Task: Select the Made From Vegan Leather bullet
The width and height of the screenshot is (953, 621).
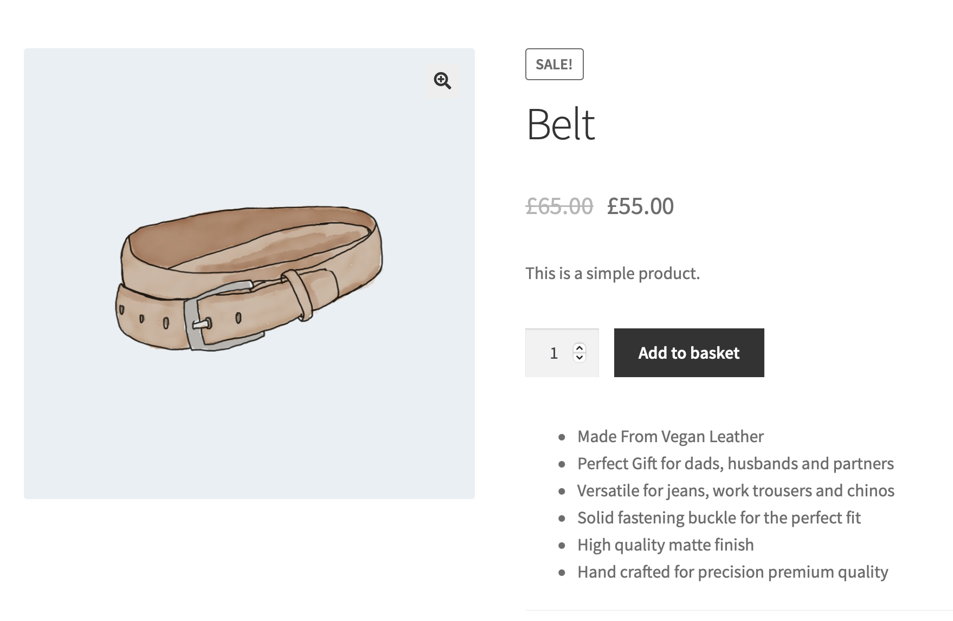Action: (x=670, y=436)
